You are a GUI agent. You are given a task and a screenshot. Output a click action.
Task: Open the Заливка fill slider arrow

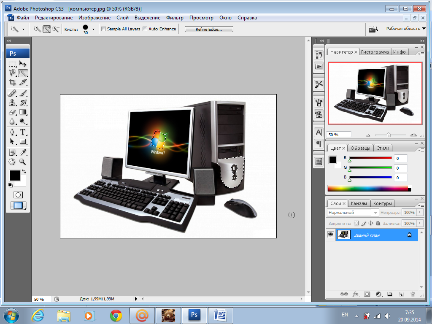coord(420,223)
